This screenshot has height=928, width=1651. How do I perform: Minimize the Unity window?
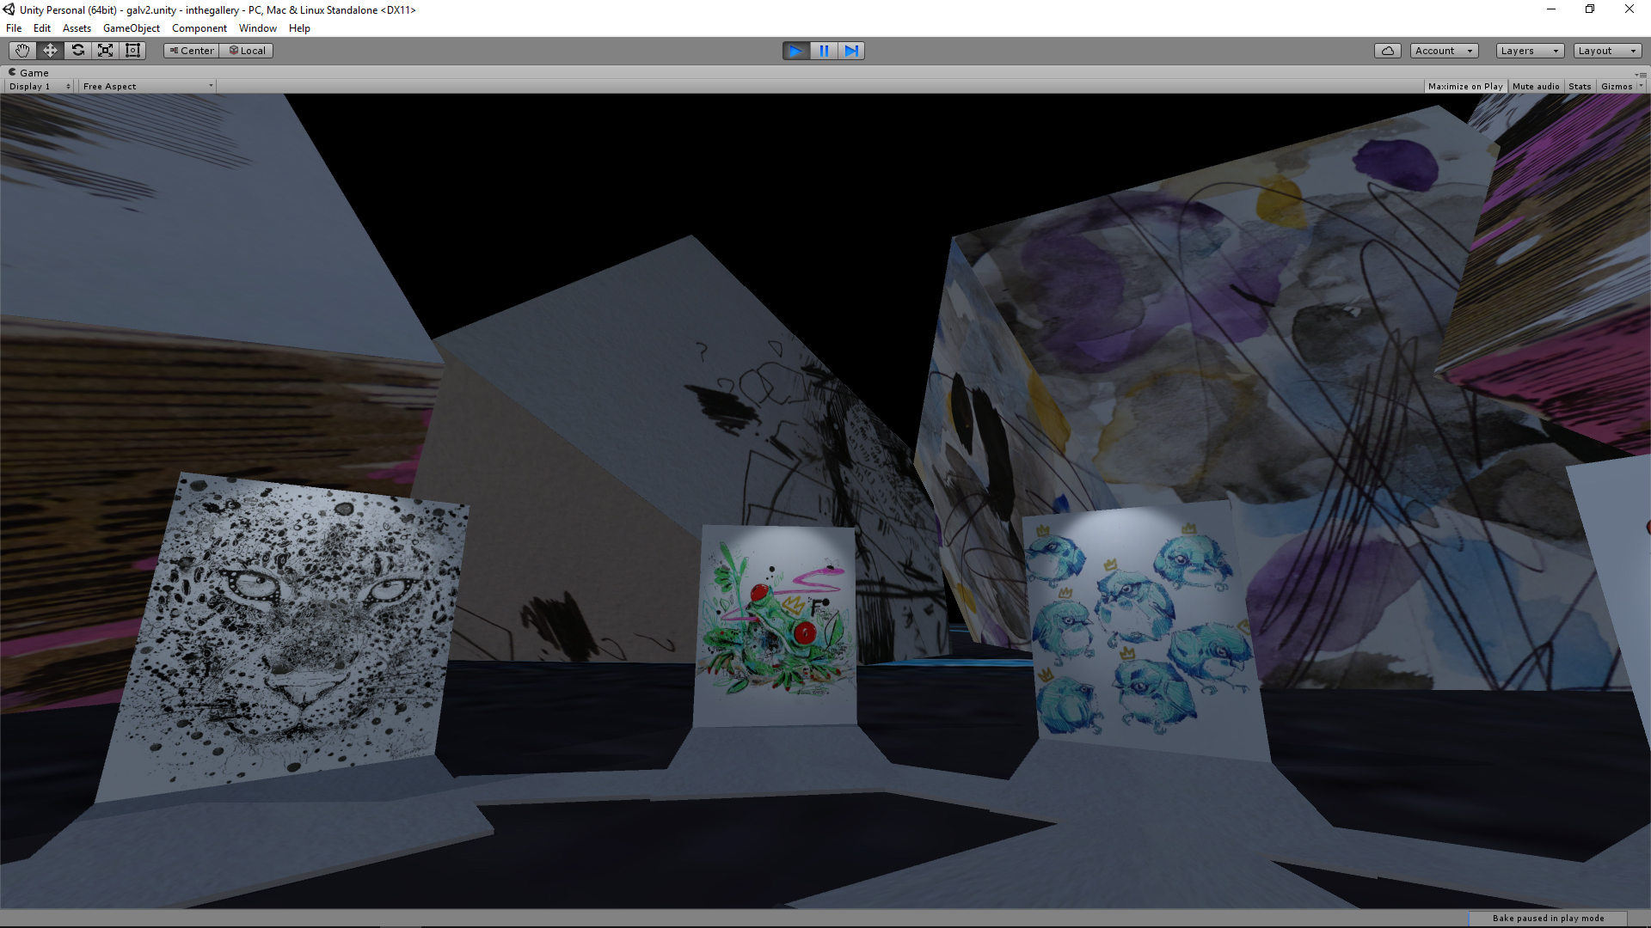1551,9
